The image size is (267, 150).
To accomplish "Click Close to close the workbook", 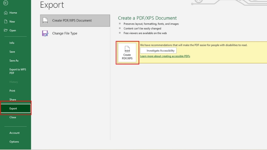I will point(12,117).
